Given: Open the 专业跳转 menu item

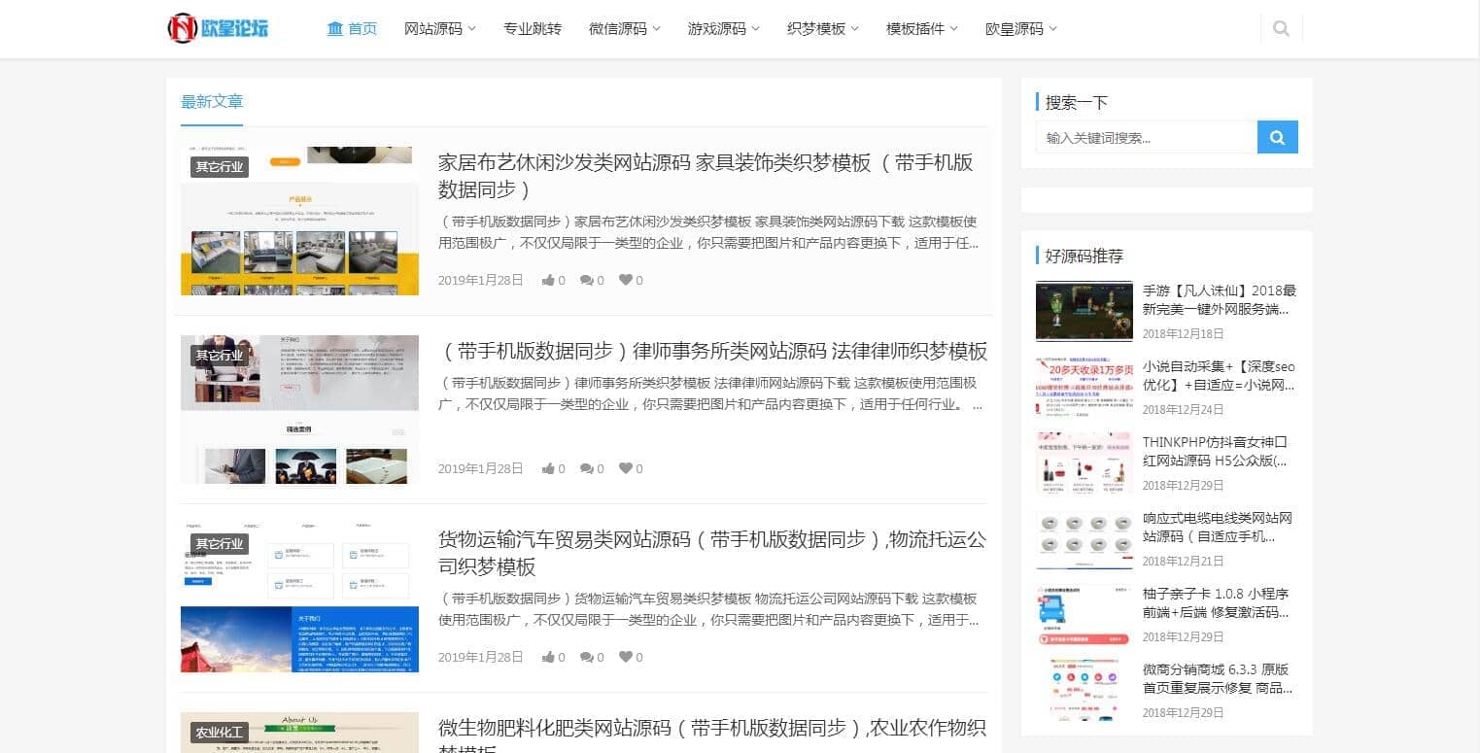Looking at the screenshot, I should tap(533, 29).
